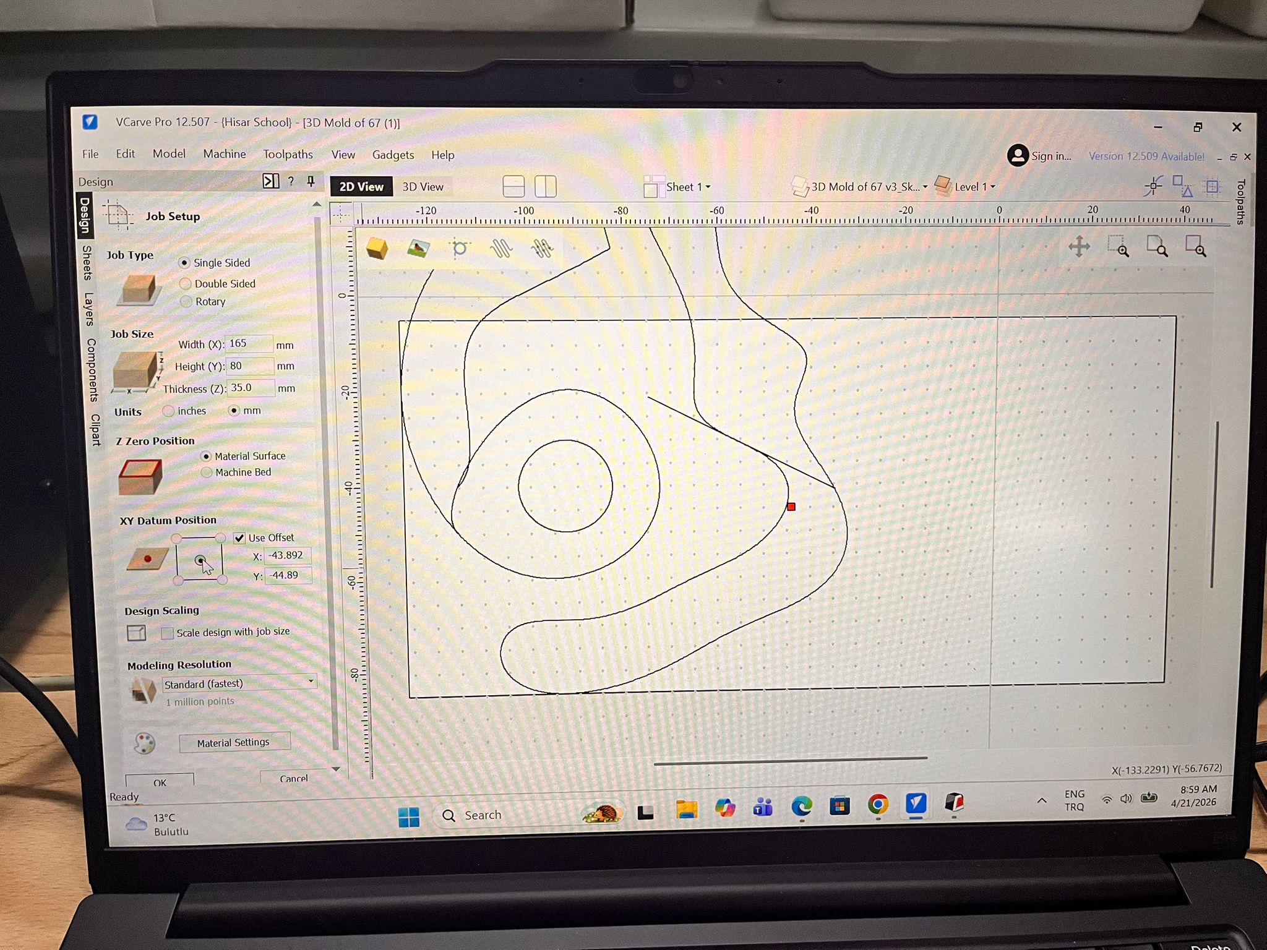
Task: Click Zoom to fit all icon
Action: point(1157,247)
